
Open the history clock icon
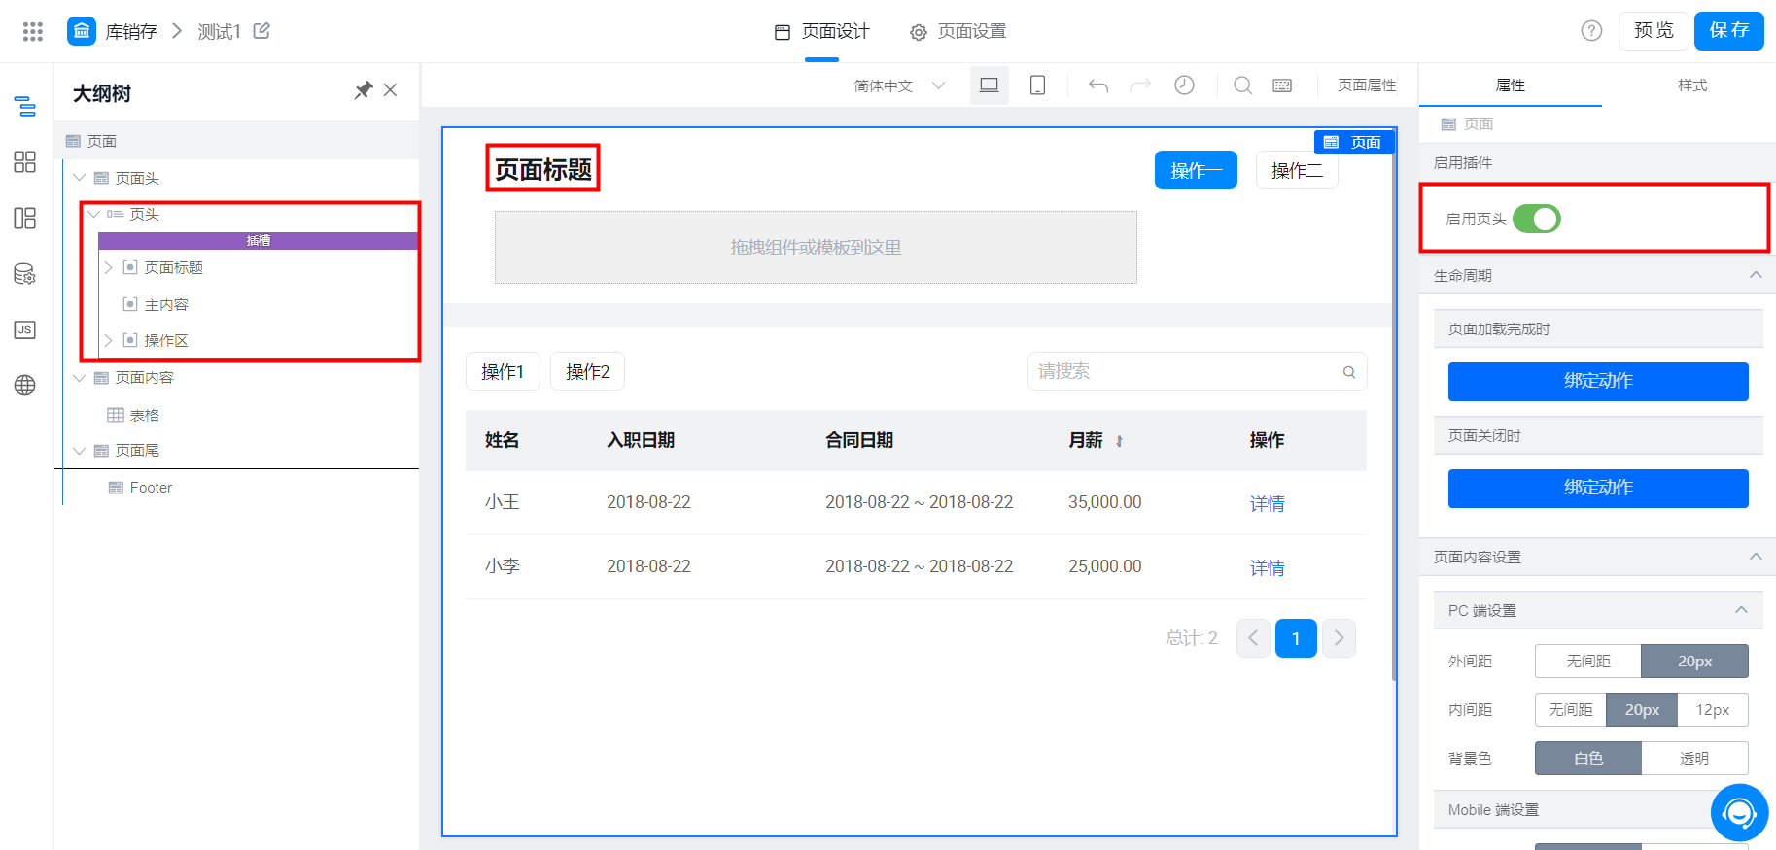coord(1184,85)
